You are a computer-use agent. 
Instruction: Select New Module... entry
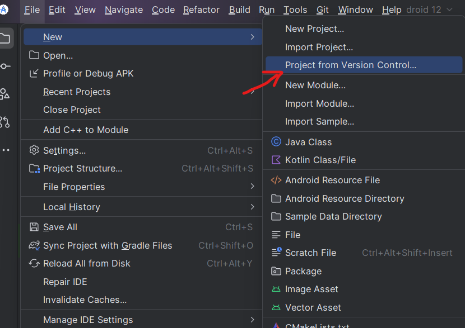click(x=364, y=85)
